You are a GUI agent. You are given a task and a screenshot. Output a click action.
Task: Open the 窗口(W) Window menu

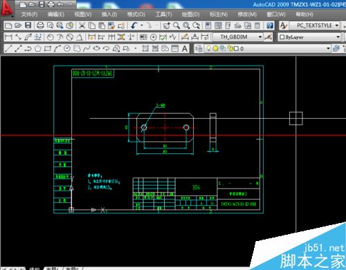(276, 15)
